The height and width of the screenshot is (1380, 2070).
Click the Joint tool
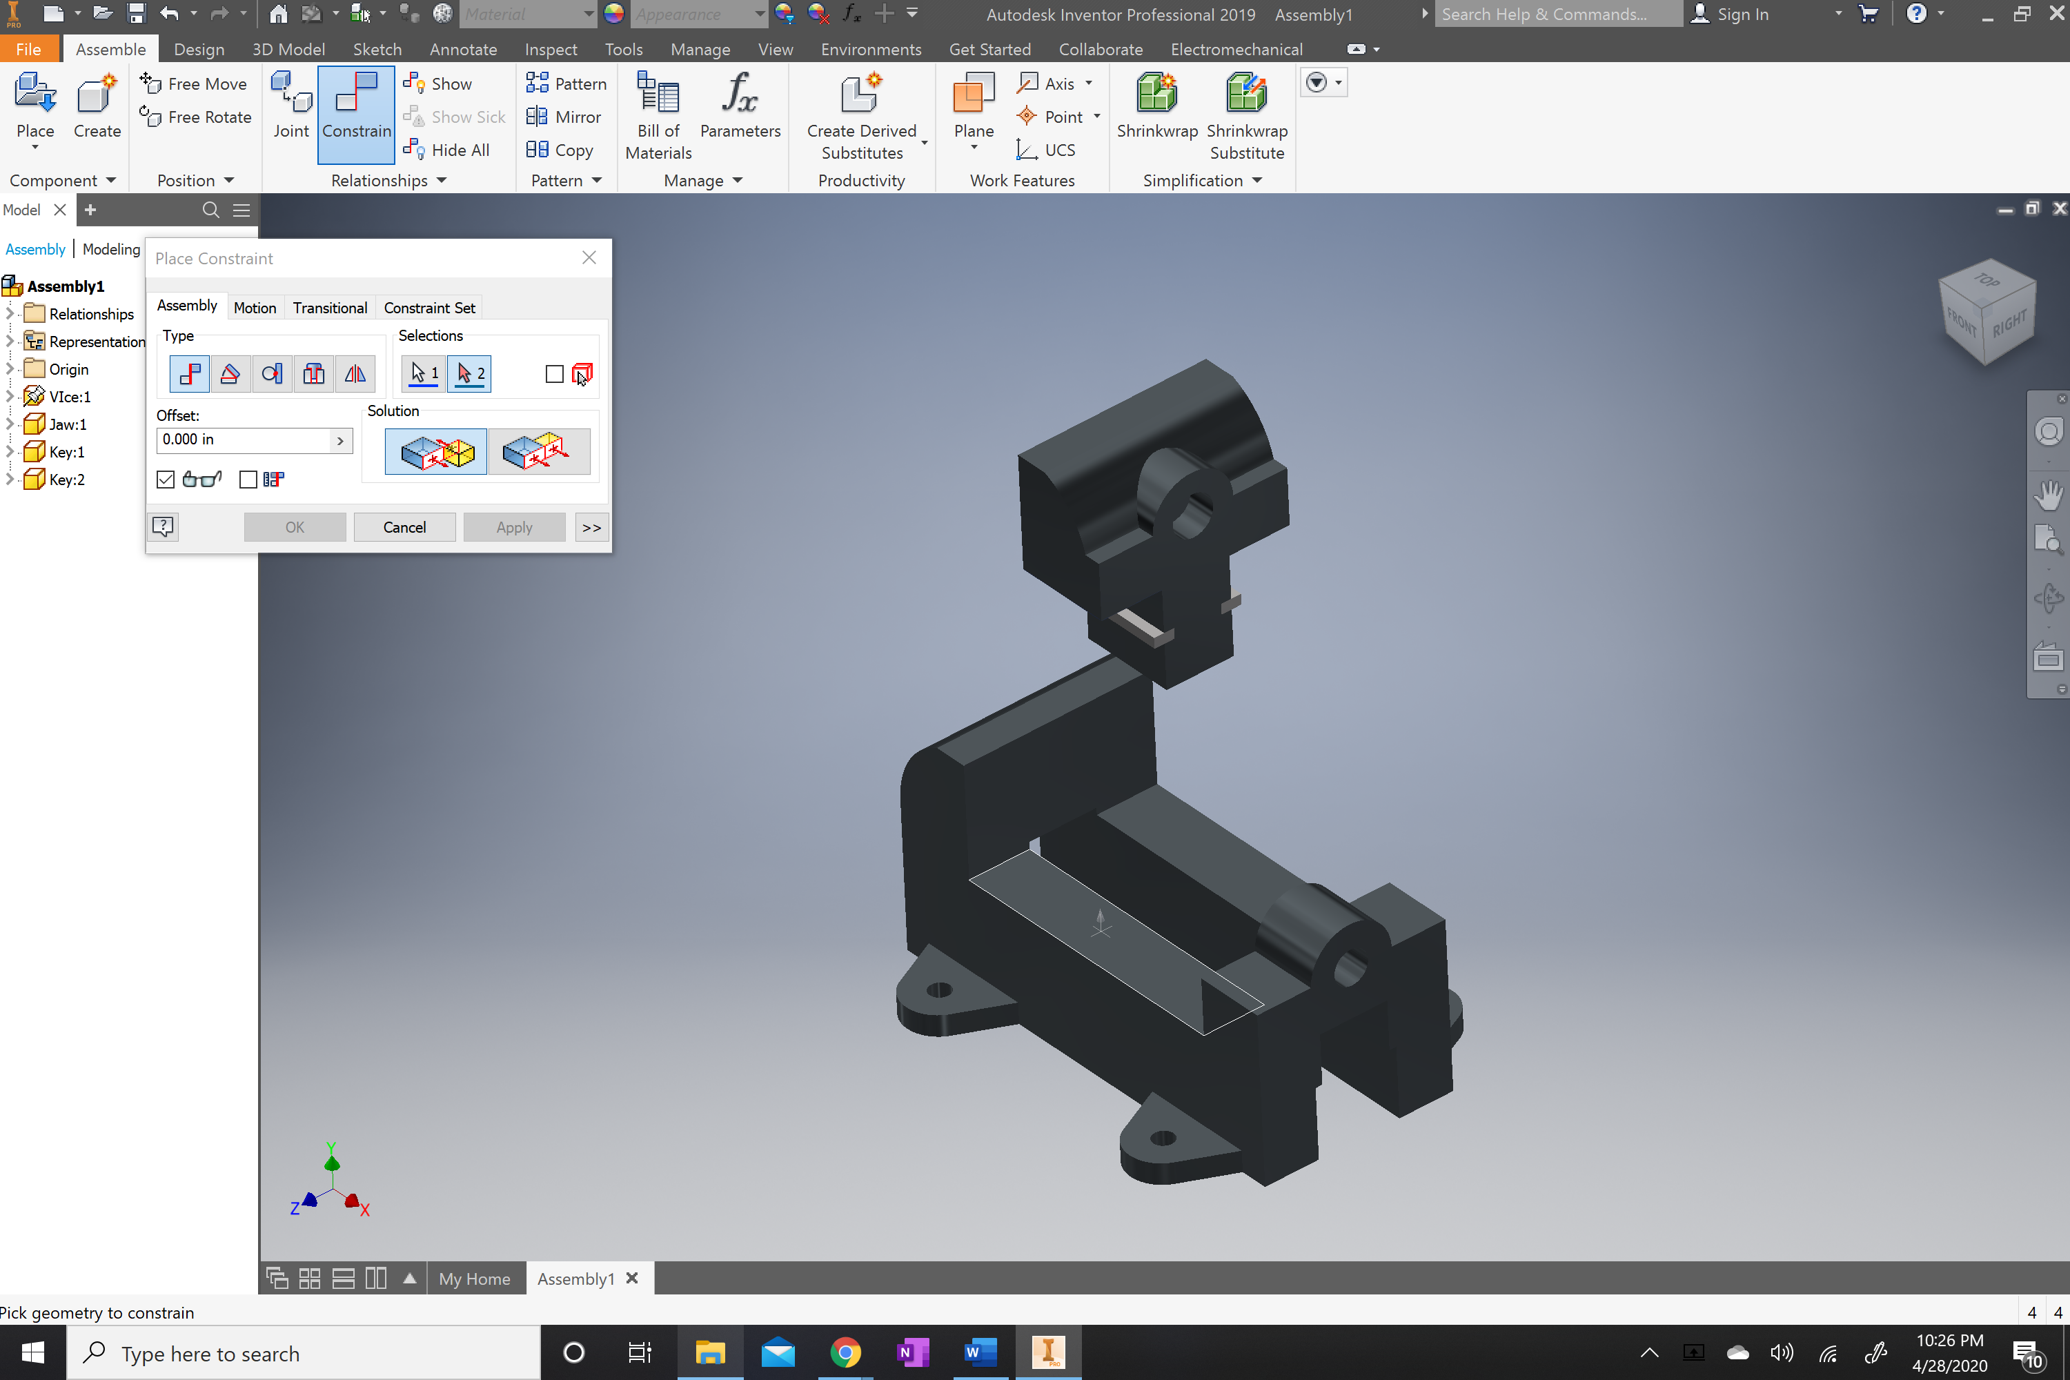click(291, 106)
